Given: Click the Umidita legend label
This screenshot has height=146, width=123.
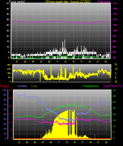Looking at the screenshot, I should (x=22, y=86).
